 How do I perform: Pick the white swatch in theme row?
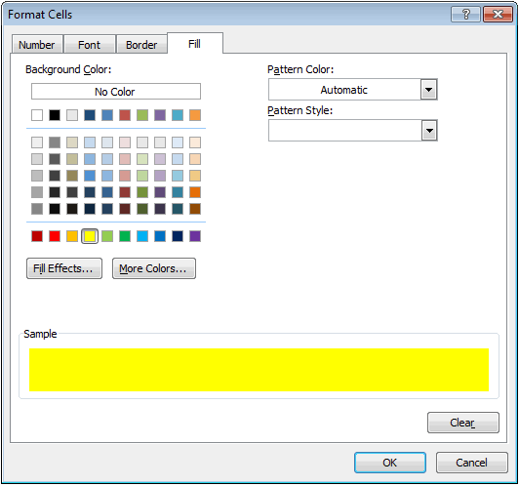click(x=37, y=115)
